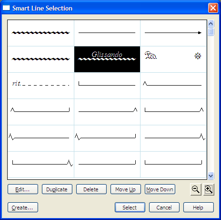The height and width of the screenshot is (220, 221).
Task: Open the Create... dialog
Action: pyautogui.click(x=23, y=208)
